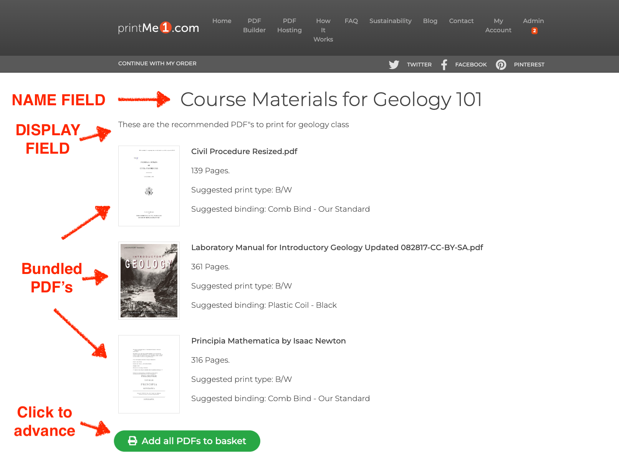Click the printMe1.com logo

(158, 28)
